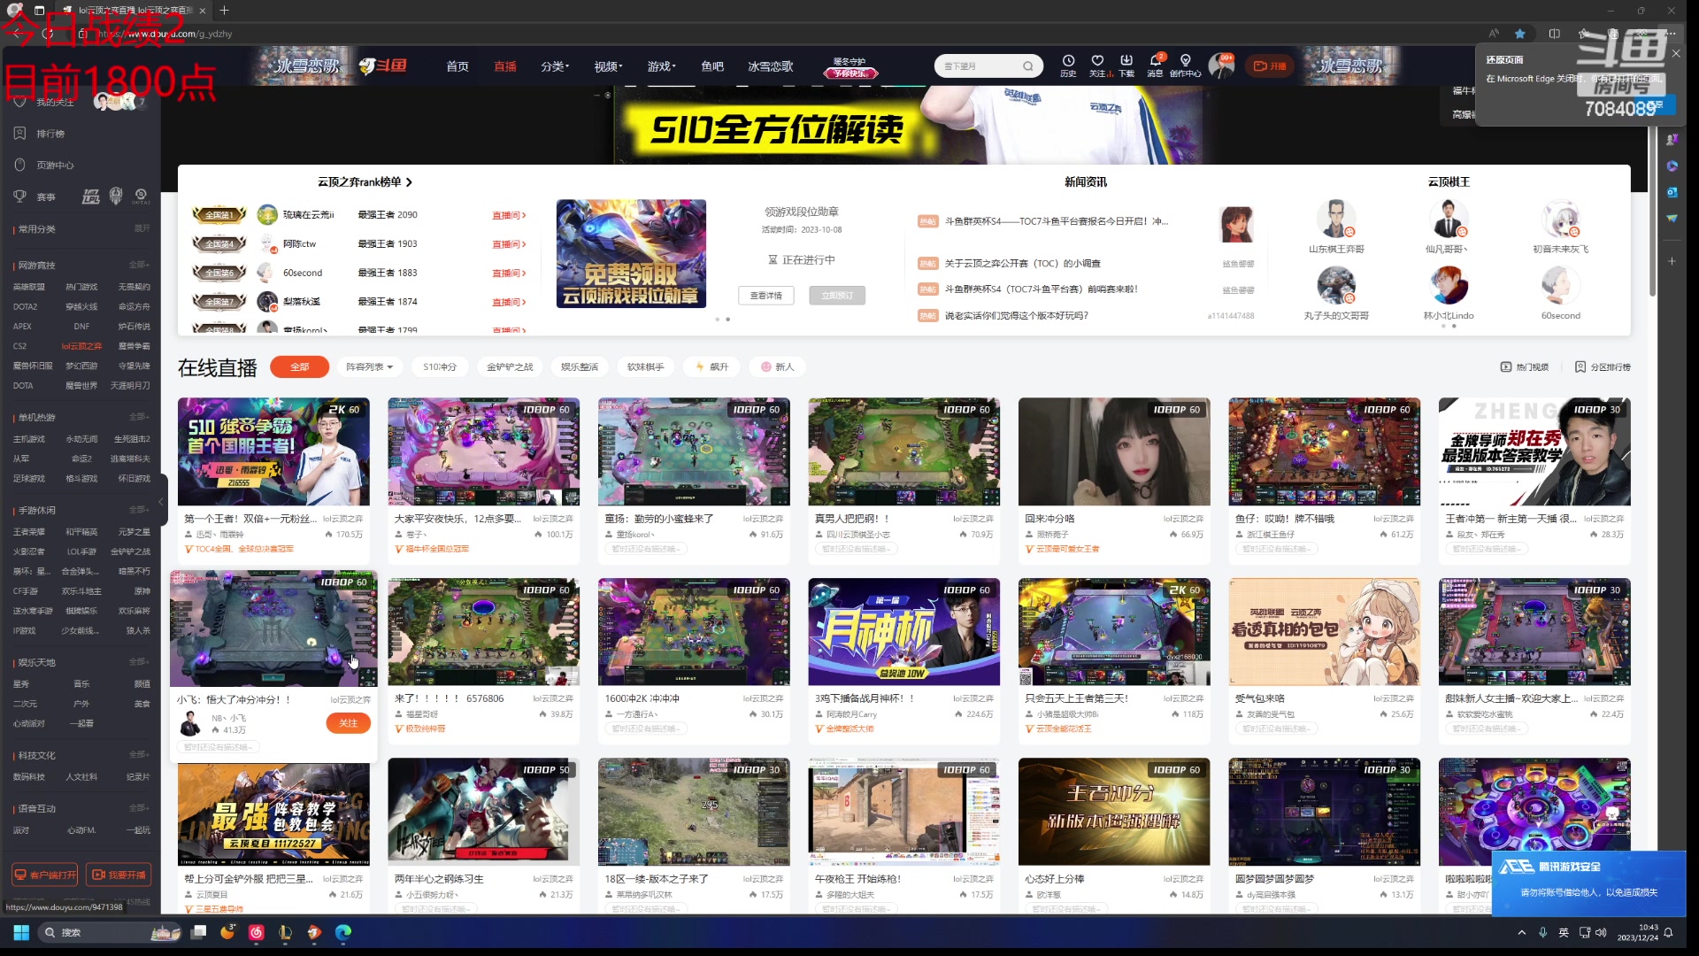The image size is (1699, 956).
Task: Select 直播 in top navigation
Action: pos(504,66)
